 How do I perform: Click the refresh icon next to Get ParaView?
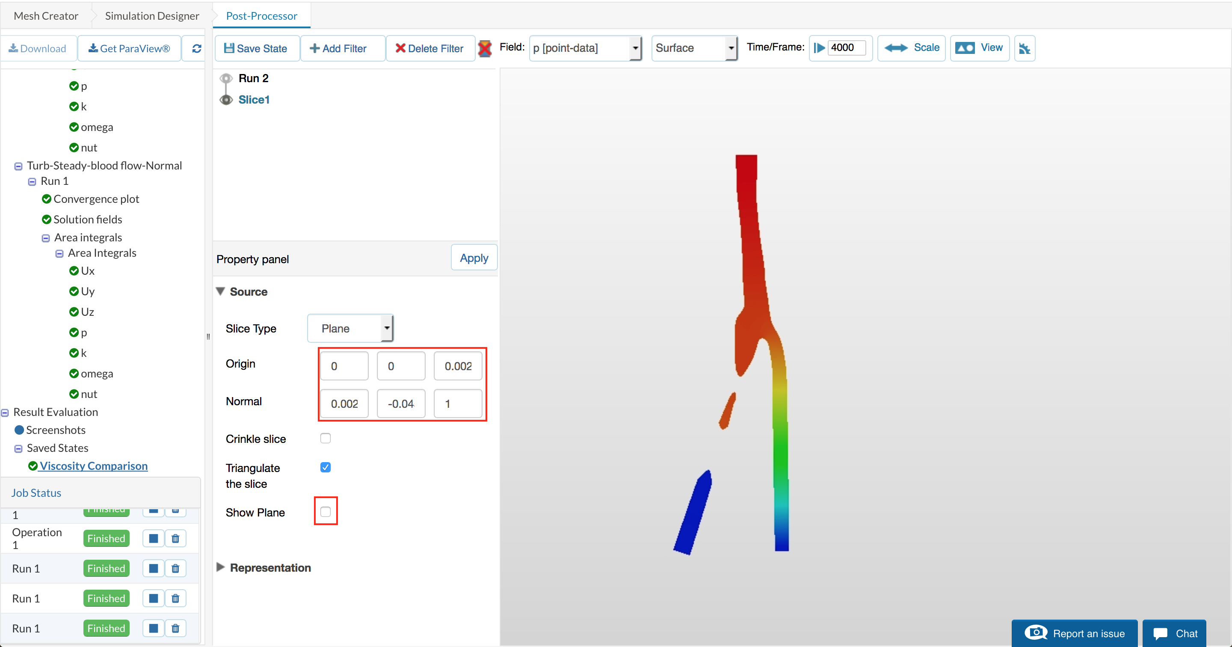pyautogui.click(x=197, y=48)
